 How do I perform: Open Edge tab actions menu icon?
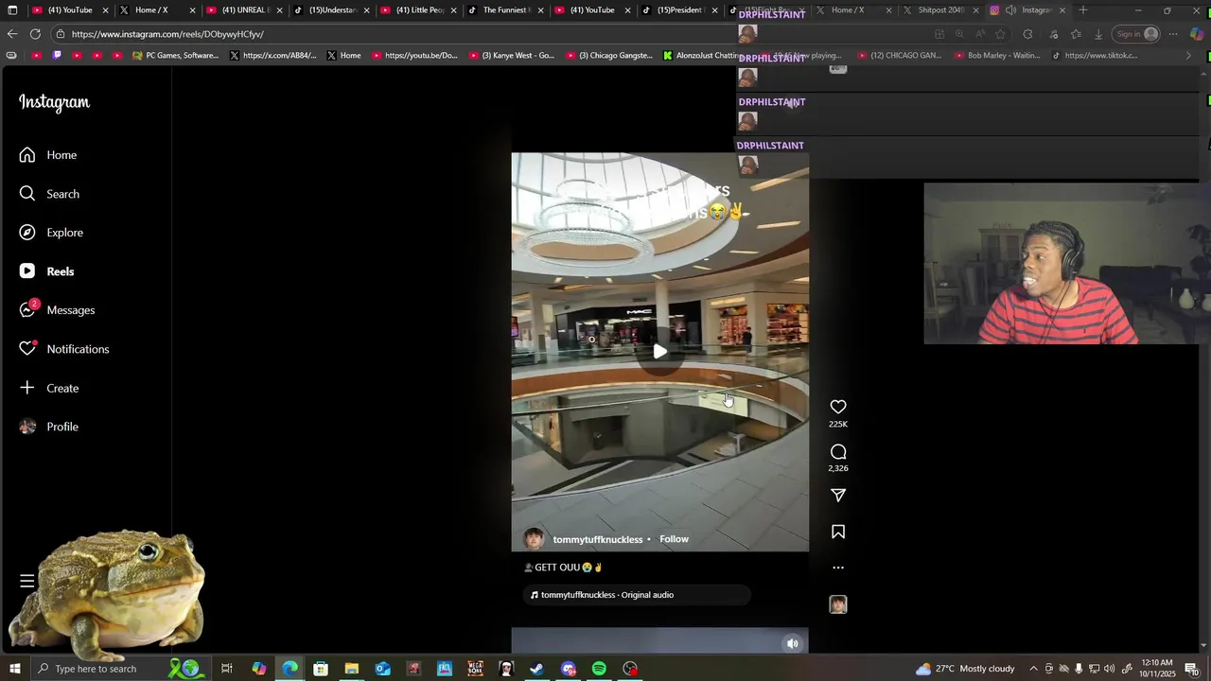(12, 10)
